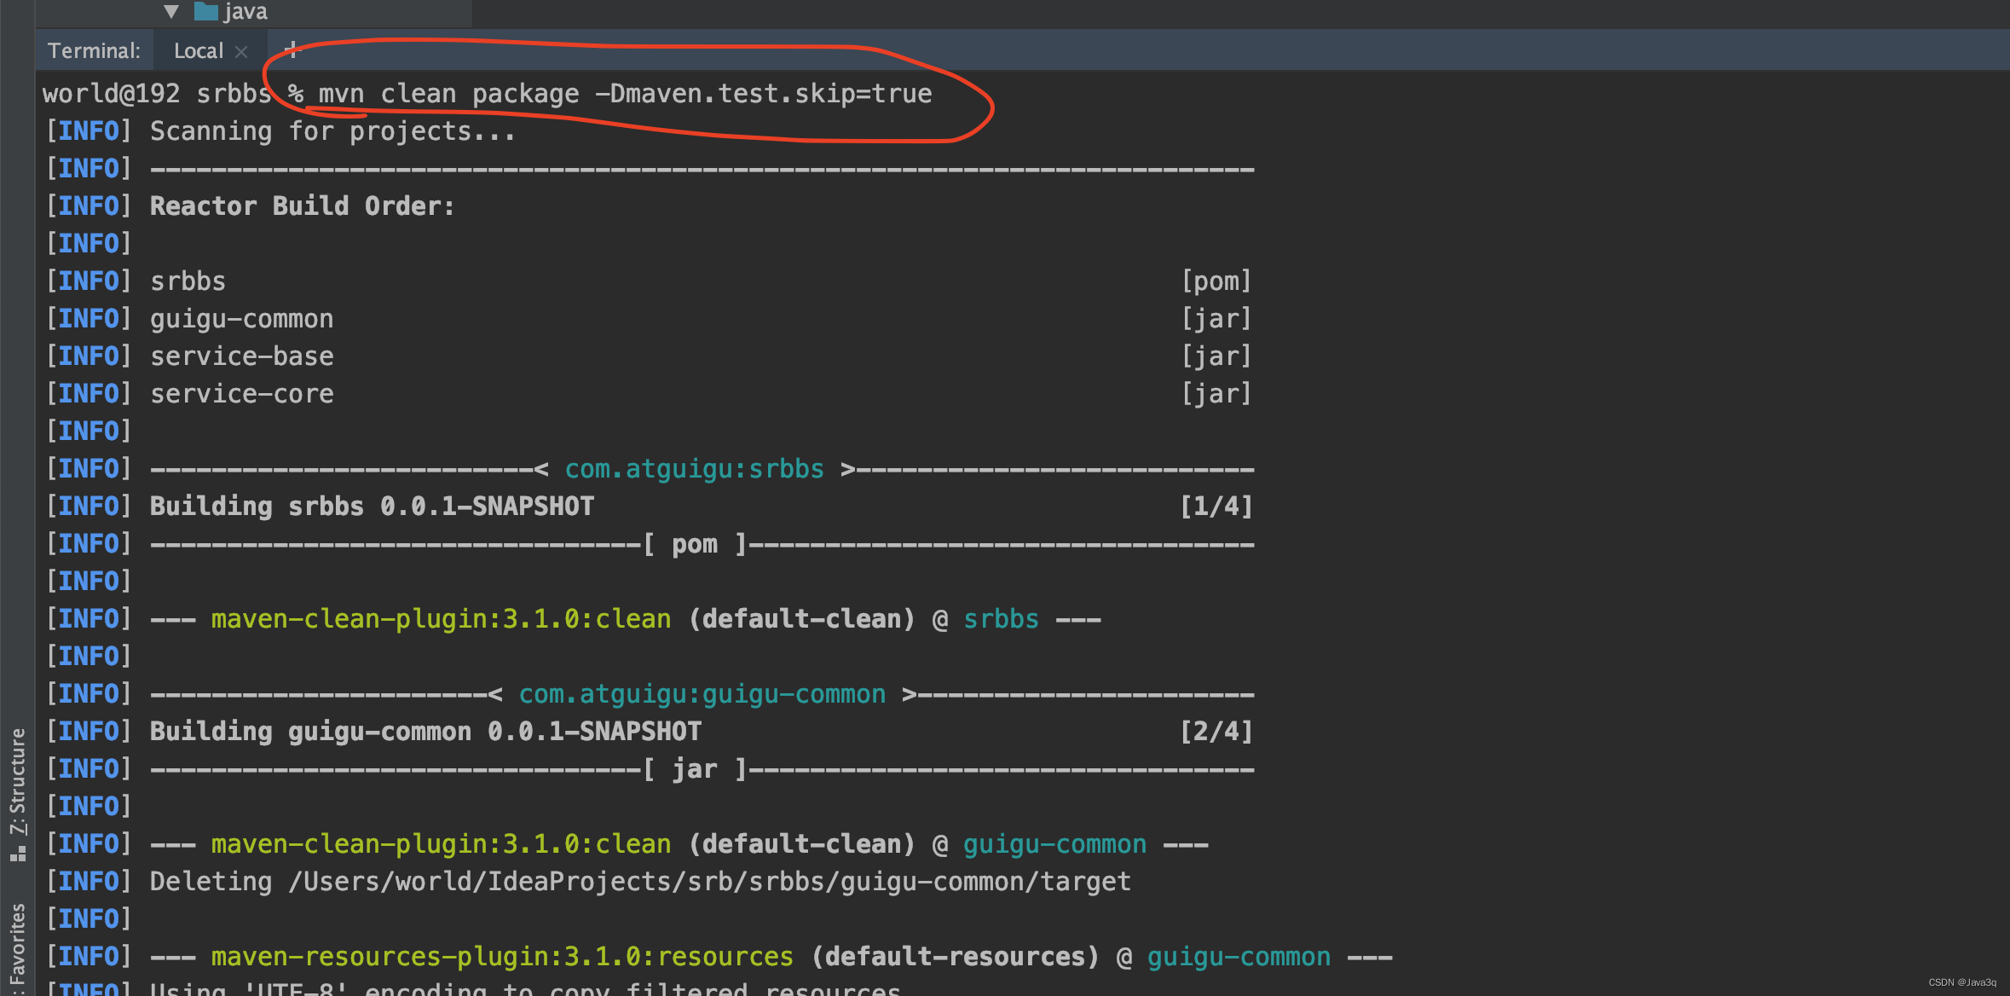Screen dimensions: 2010x996
Task: Click the '[ pom ]' separator label
Action: [695, 544]
